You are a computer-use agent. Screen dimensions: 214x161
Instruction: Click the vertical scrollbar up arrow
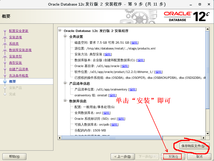coord(208,29)
